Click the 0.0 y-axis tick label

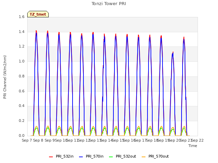[x=21, y=135]
